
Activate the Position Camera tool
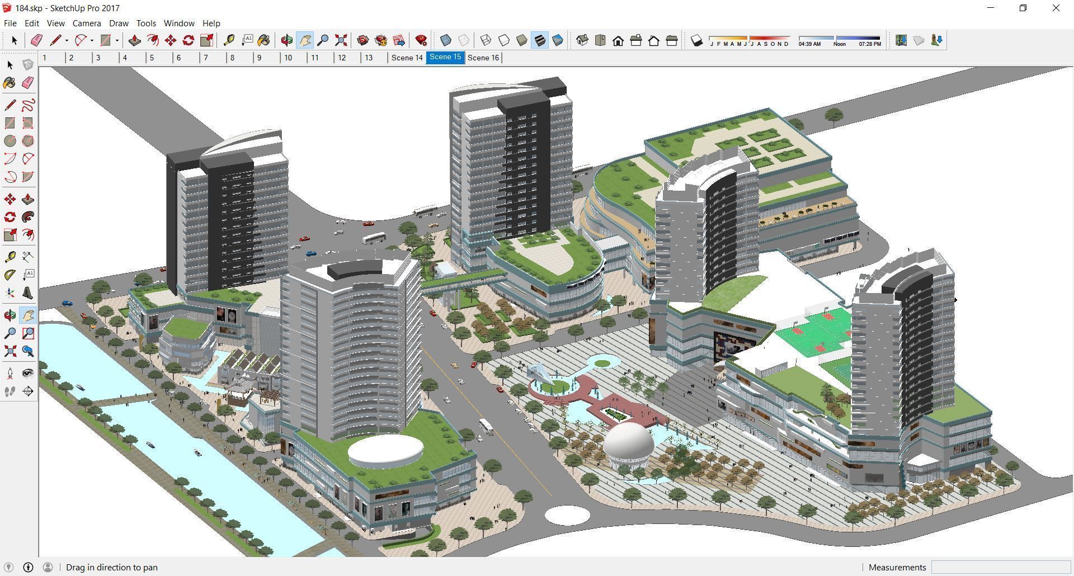coord(10,374)
